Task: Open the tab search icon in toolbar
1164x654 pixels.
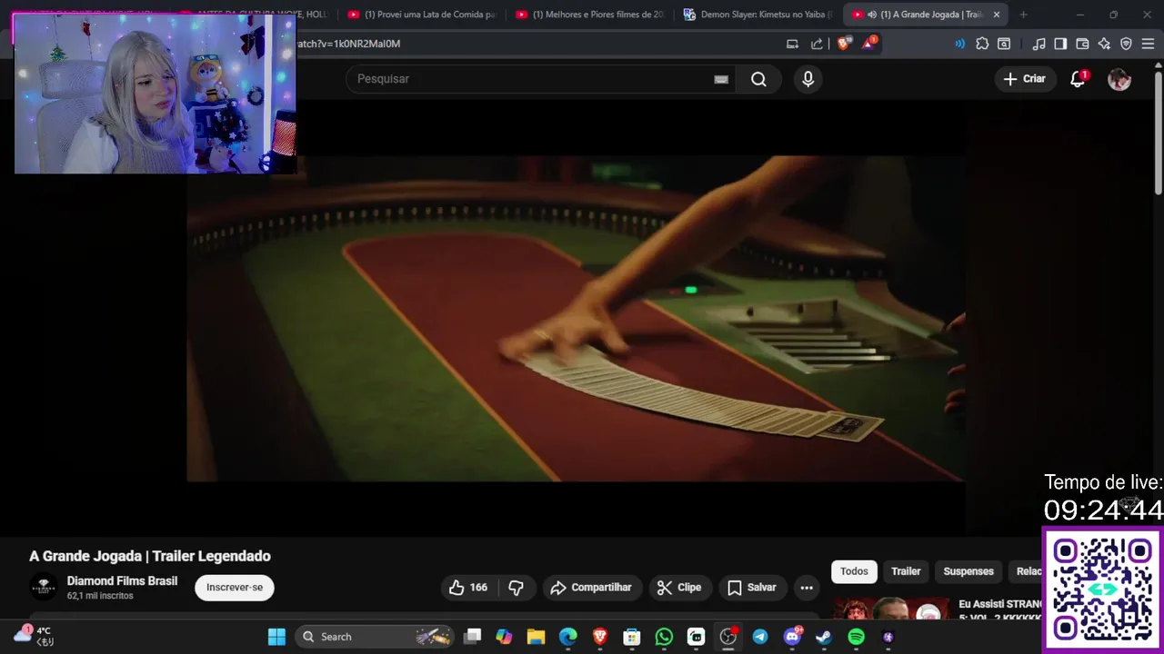Action: click(x=1004, y=44)
